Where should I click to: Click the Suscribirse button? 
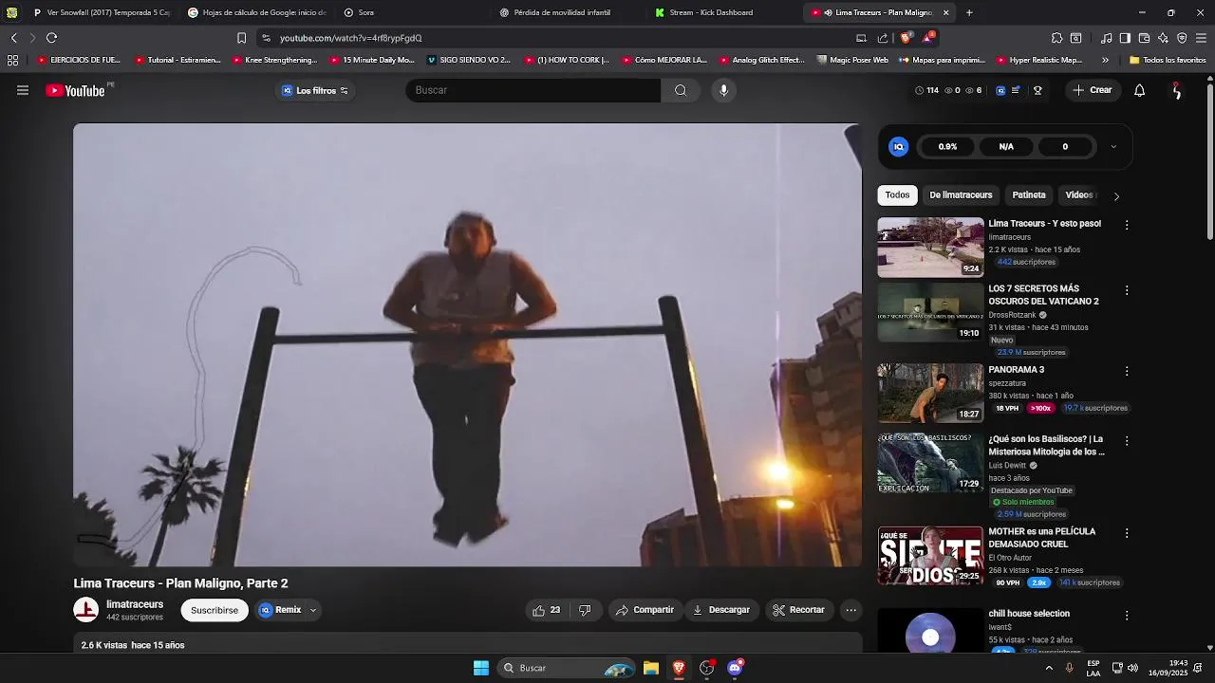215,610
